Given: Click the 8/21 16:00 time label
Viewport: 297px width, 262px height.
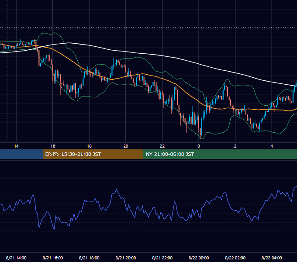Looking at the screenshot, I should click(53, 258).
